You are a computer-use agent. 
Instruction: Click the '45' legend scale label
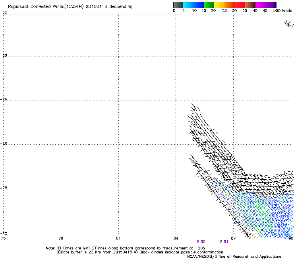click(x=265, y=11)
